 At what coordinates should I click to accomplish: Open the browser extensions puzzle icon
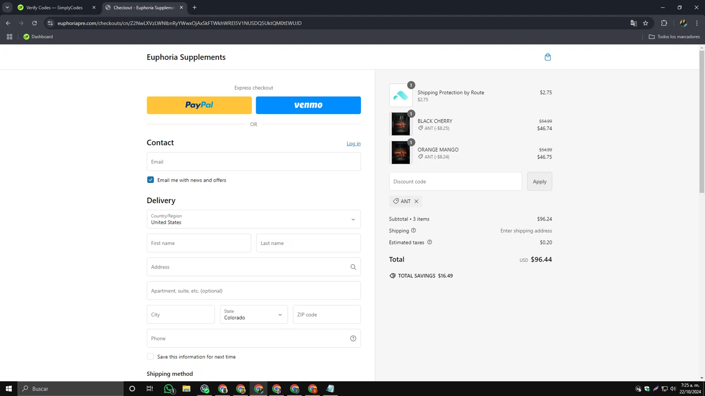(x=664, y=23)
